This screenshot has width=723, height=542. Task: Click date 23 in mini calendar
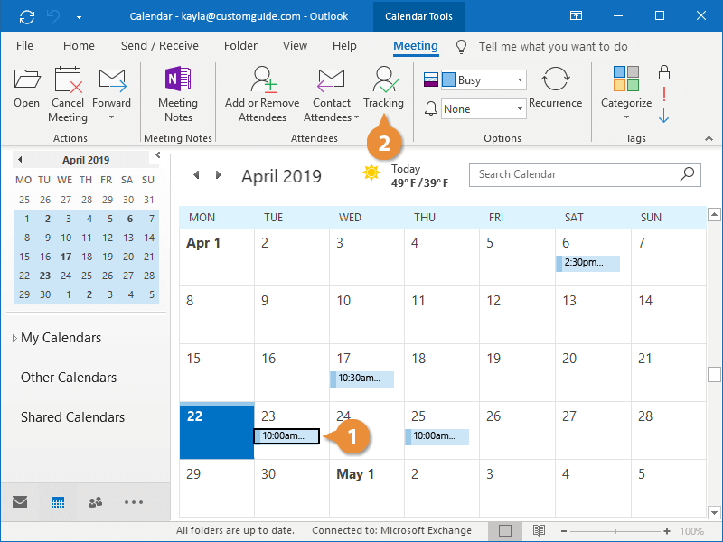click(x=45, y=276)
